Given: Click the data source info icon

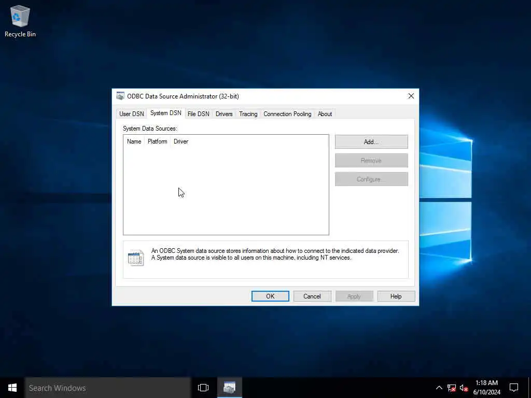Looking at the screenshot, I should coord(136,258).
